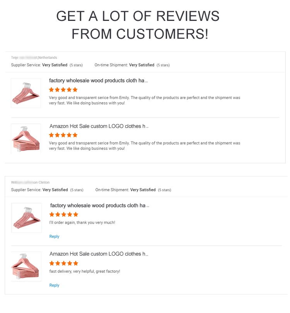Click the stars above "fast delivery" review
The height and width of the screenshot is (313, 290).
click(64, 263)
